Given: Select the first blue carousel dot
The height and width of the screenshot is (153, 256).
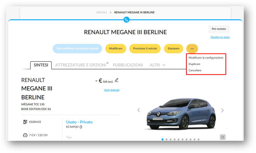Looking at the screenshot, I should pos(163,139).
